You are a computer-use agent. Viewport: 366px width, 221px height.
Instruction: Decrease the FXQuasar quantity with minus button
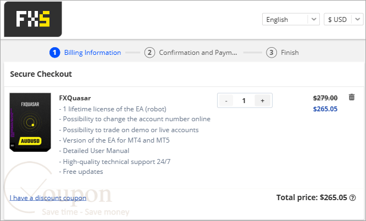click(226, 100)
